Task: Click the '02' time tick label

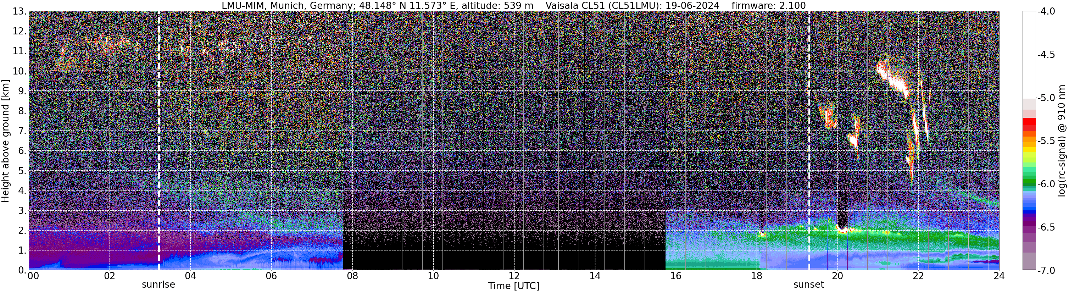Action: point(109,276)
